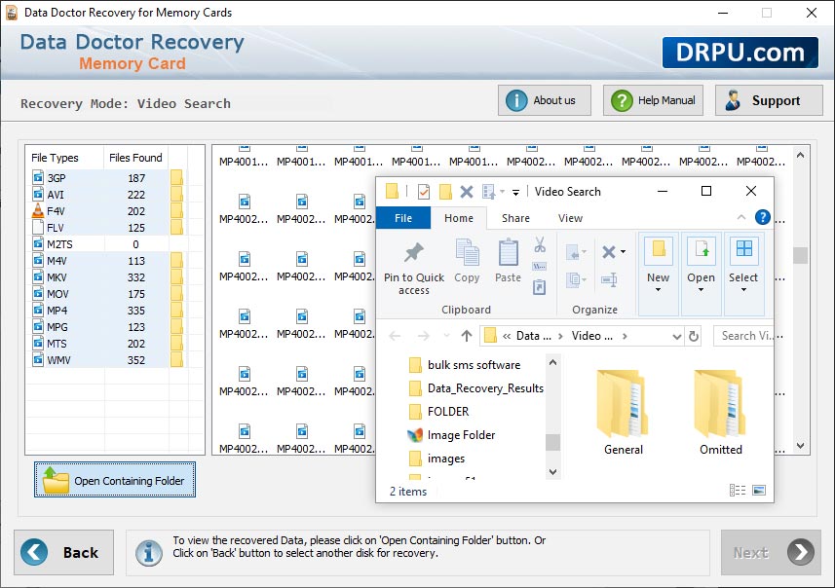Viewport: 835px width, 588px height.
Task: Open the General folder thumbnail
Action: point(623,413)
